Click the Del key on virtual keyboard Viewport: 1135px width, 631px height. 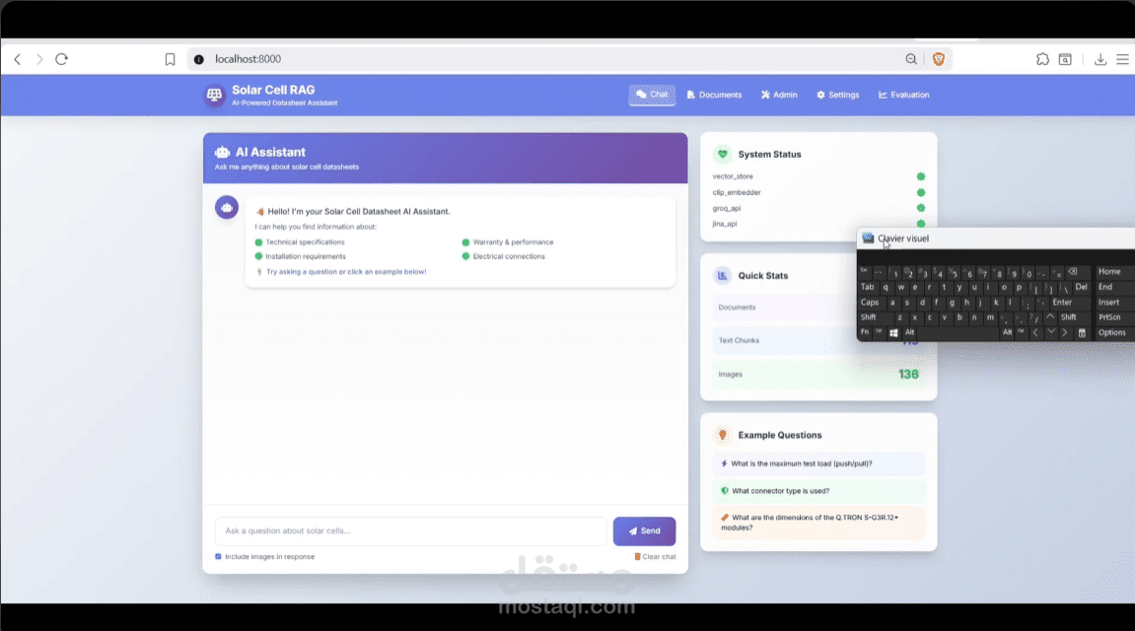pos(1082,288)
